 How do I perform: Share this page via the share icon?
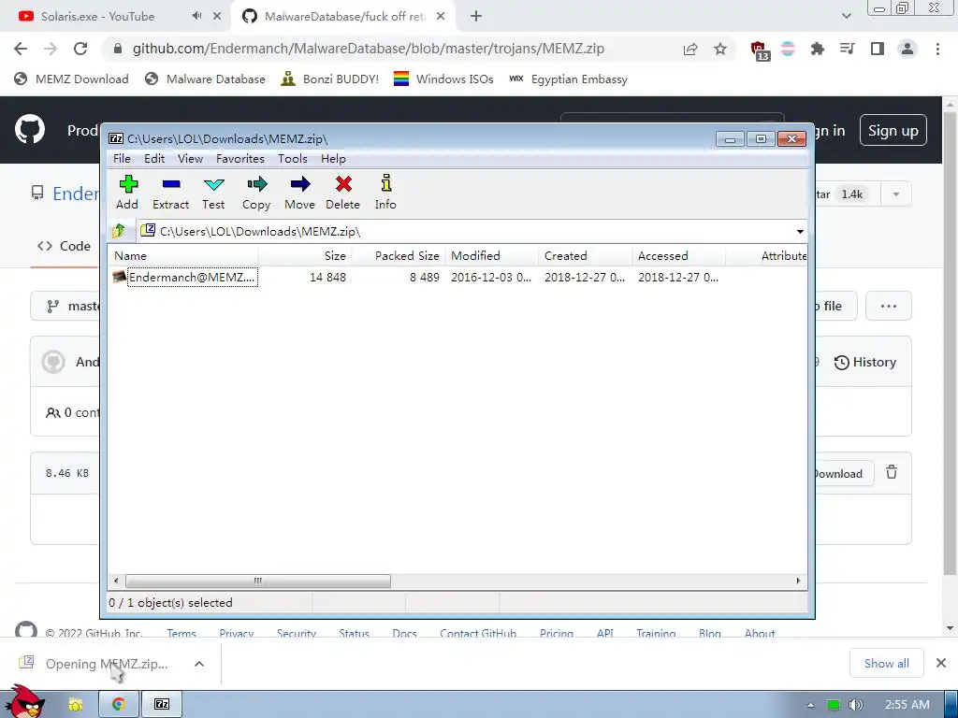tap(690, 49)
